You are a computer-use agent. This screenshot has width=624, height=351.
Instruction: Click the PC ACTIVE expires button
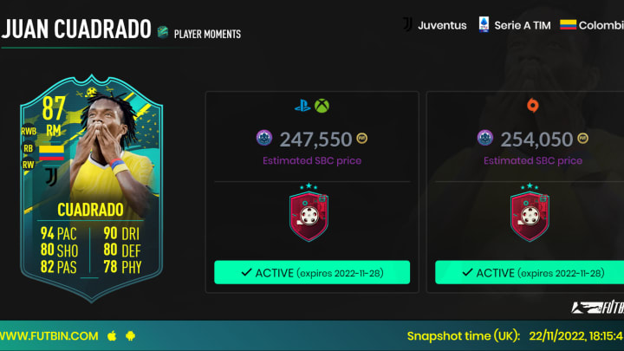click(x=530, y=272)
